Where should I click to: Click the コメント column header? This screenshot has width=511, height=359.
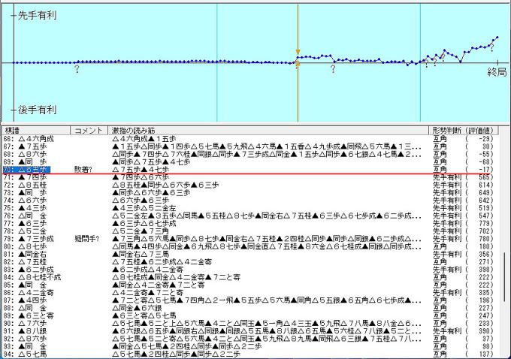89,130
